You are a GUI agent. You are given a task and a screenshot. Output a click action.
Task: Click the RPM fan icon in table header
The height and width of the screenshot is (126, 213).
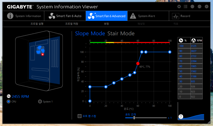[x=194, y=40]
